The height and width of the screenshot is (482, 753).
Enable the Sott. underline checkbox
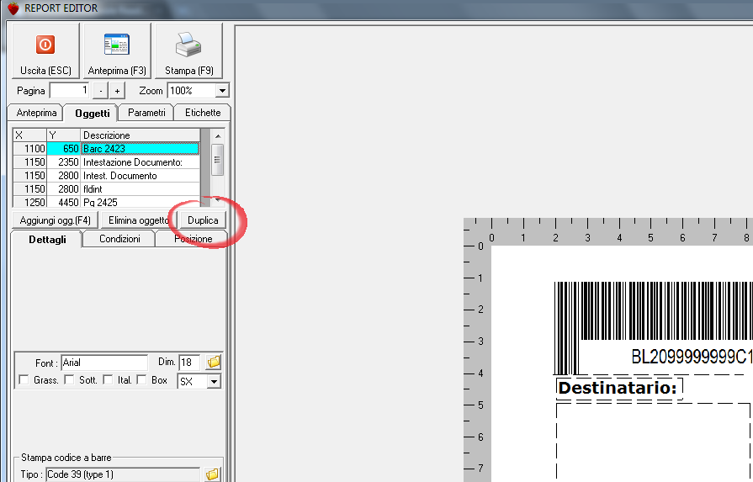pos(69,379)
